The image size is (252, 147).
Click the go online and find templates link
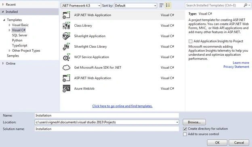122,106
